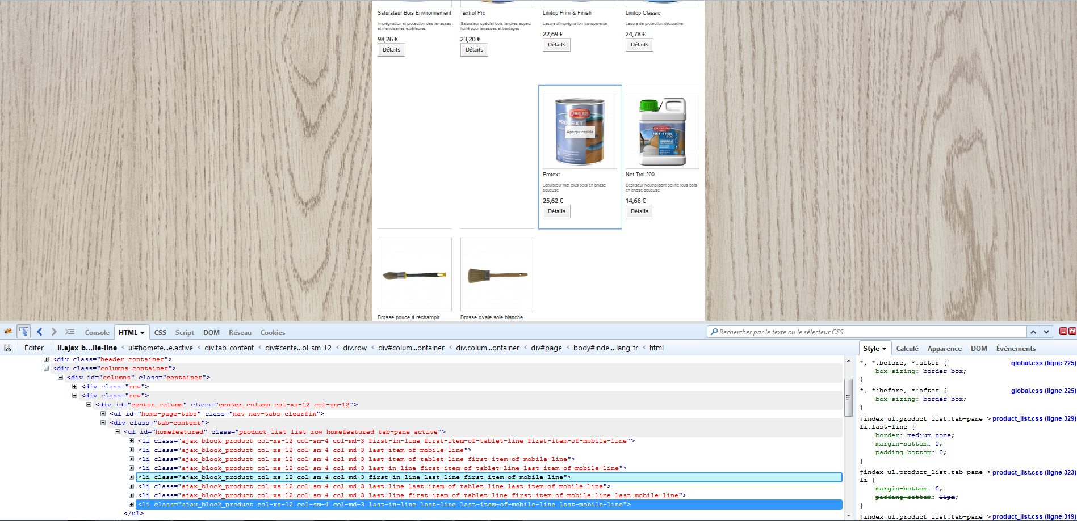Open the DOM side-panel tab
This screenshot has width=1077, height=521.
(979, 349)
